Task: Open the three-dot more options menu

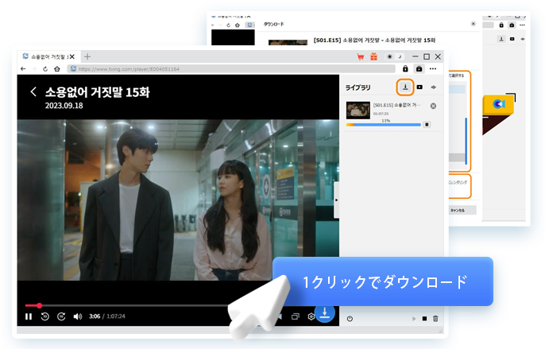Action: point(433,69)
